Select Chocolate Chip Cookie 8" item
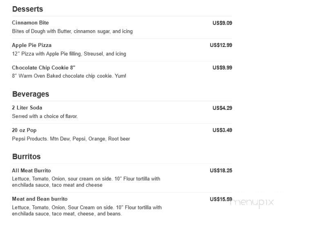325x236 pixels. (x=44, y=67)
